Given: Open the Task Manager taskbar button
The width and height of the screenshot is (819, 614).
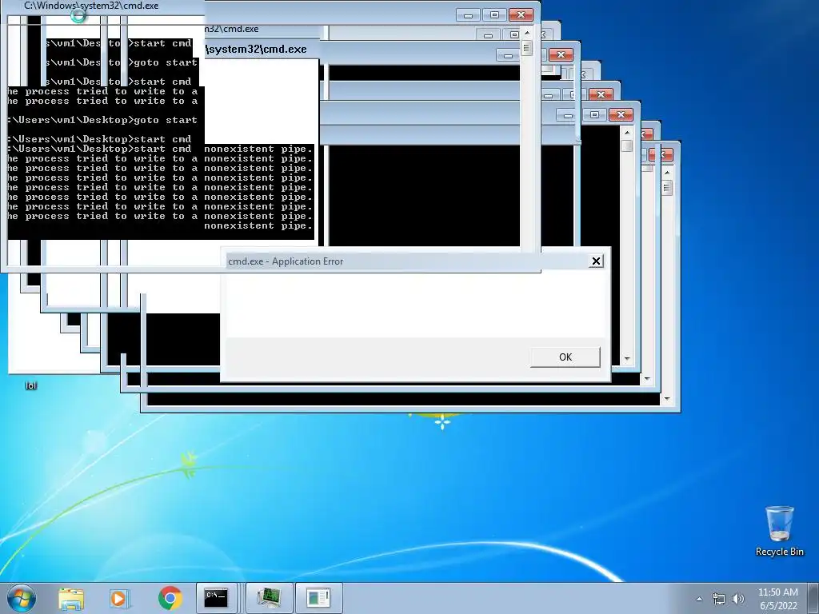Looking at the screenshot, I should 269,598.
